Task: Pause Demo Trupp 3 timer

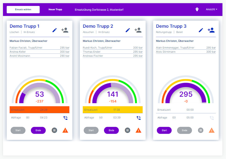Action: (200, 131)
